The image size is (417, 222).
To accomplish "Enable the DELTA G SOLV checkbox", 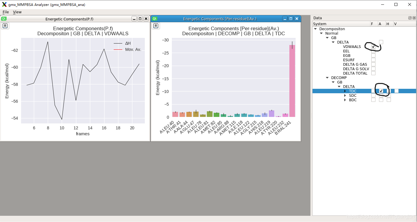I will point(373,69).
